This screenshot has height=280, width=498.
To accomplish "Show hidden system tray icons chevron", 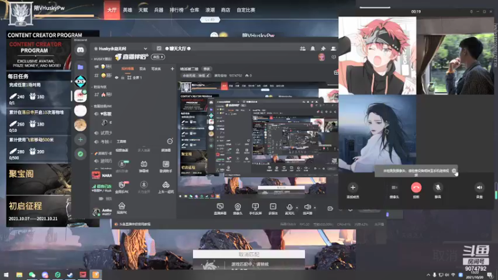I will [428, 275].
